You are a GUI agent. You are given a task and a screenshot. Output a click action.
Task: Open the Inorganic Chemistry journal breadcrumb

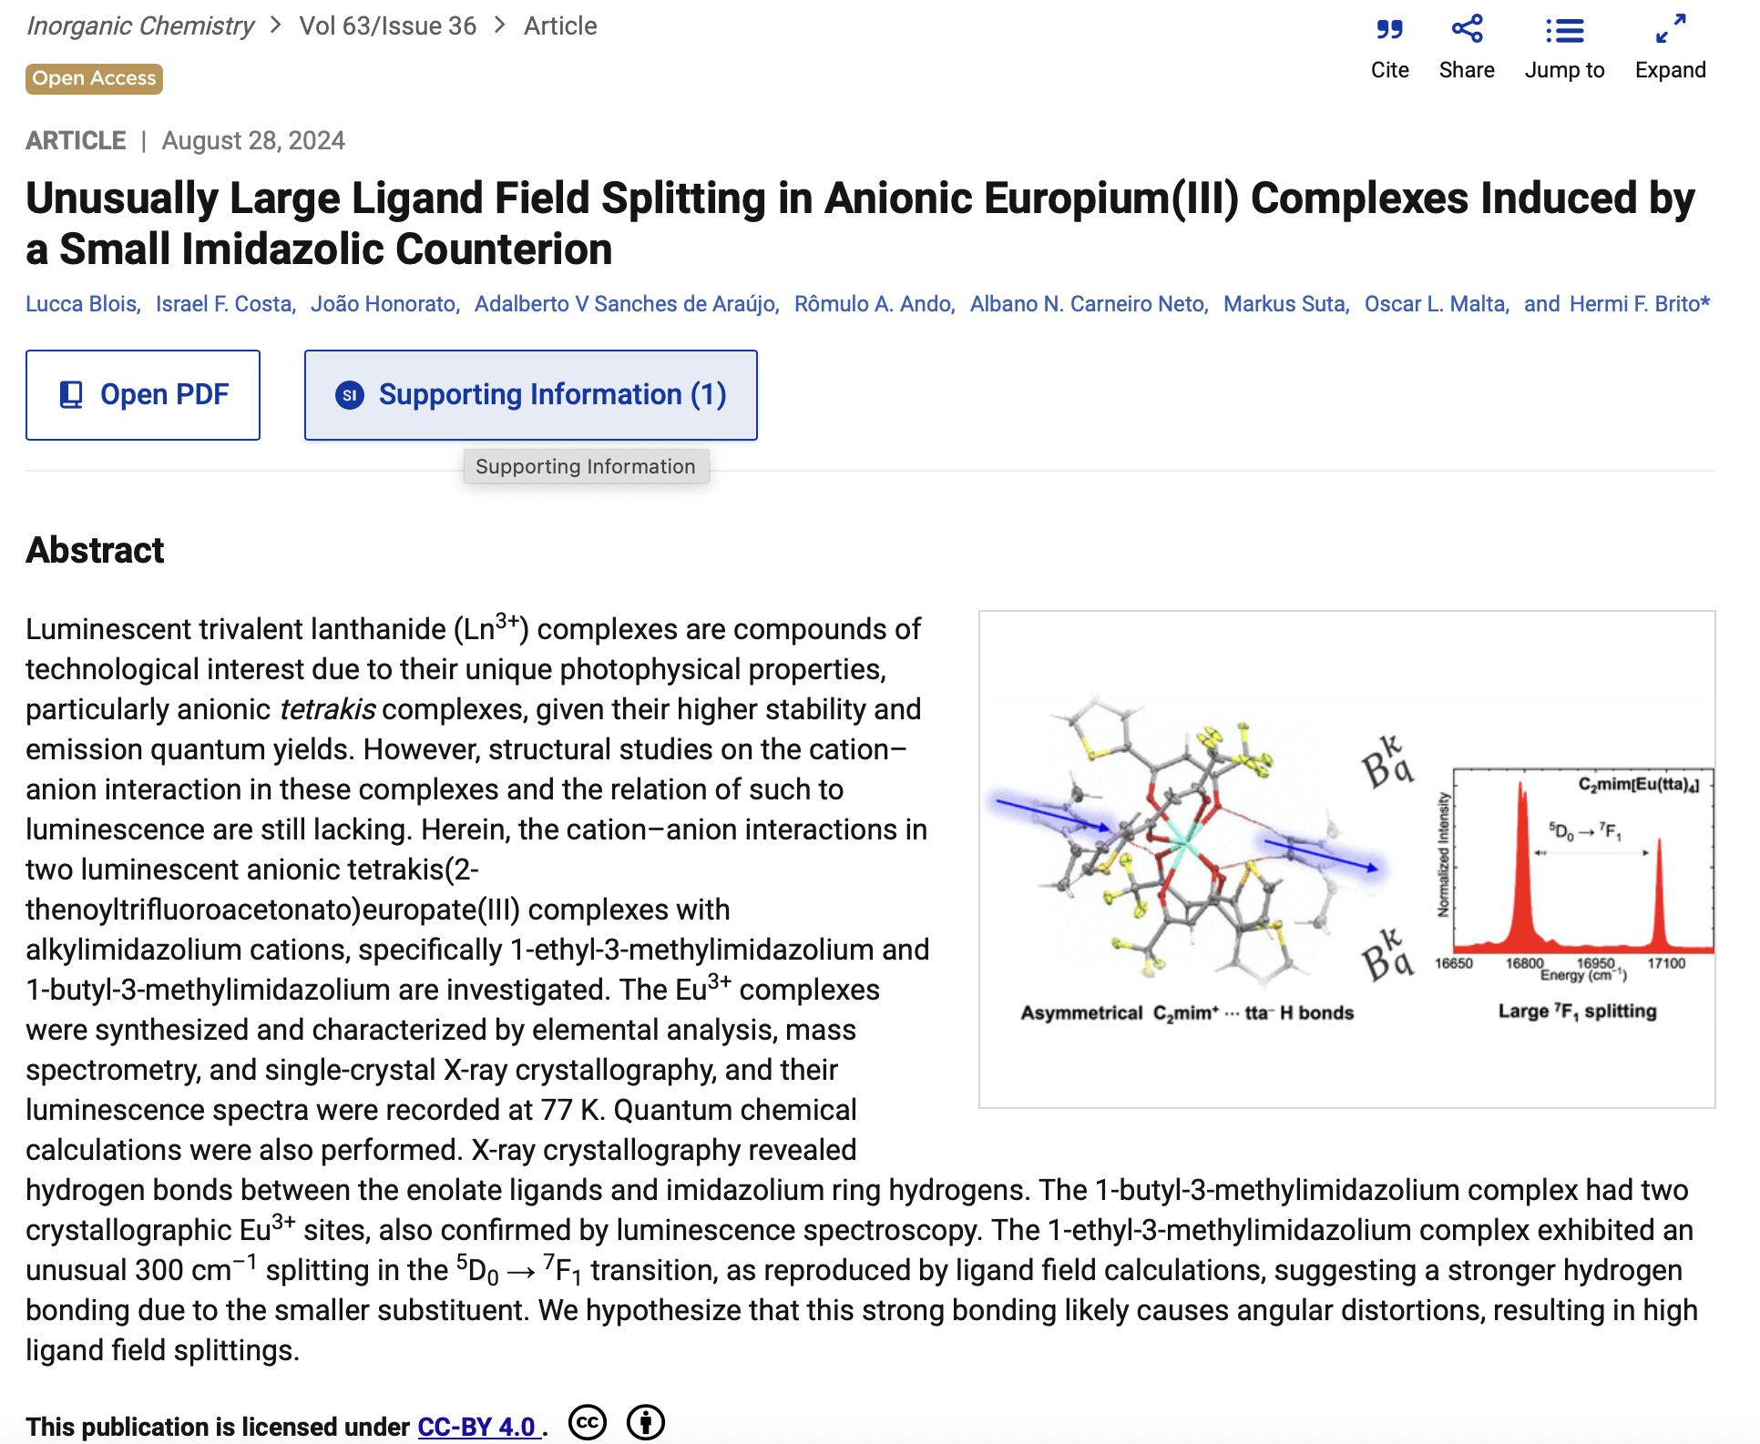(140, 26)
